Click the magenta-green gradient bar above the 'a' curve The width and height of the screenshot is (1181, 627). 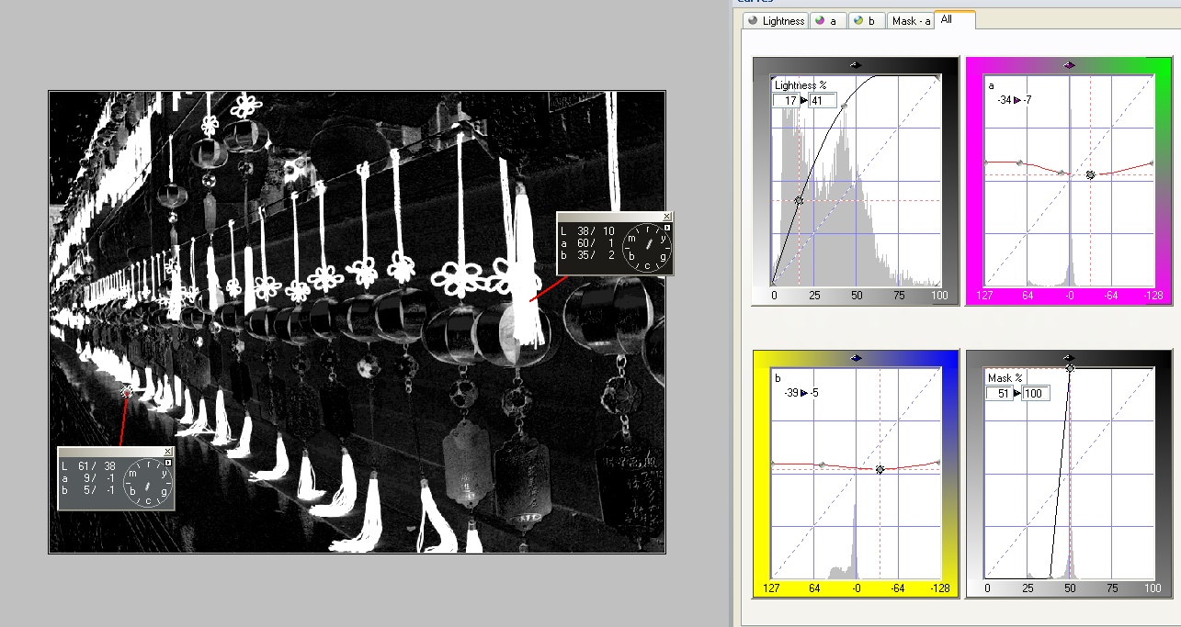pos(1069,64)
